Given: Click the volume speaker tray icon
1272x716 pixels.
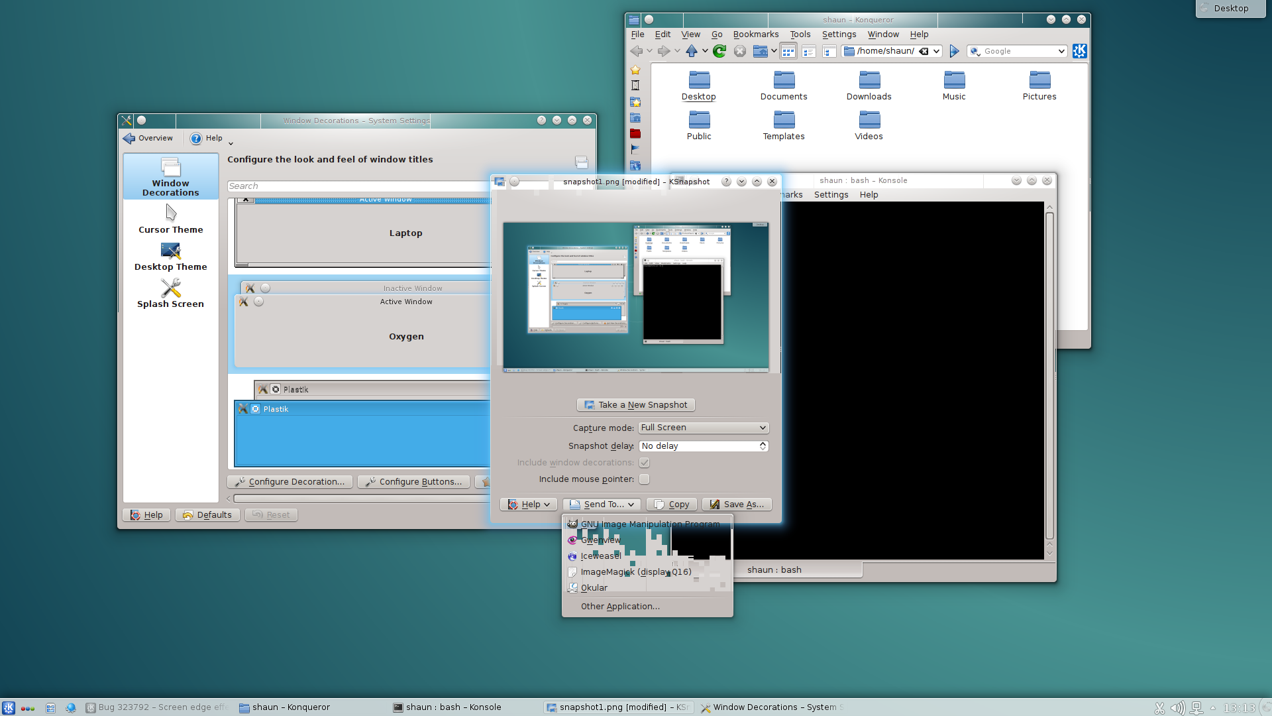Looking at the screenshot, I should pyautogui.click(x=1177, y=708).
